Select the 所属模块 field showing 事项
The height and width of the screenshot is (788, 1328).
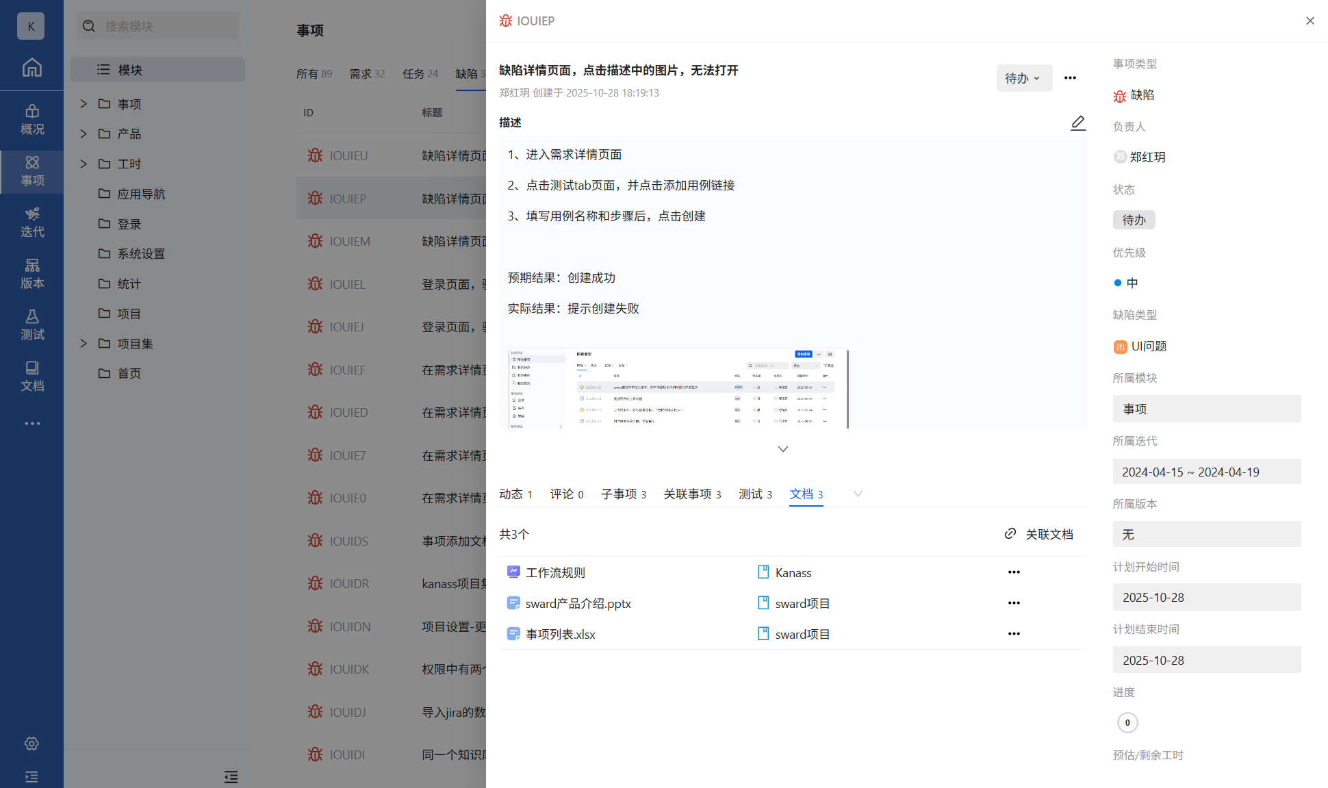click(1206, 409)
